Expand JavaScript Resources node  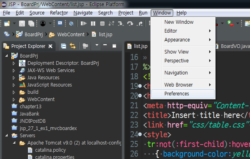pyautogui.click(x=14, y=85)
